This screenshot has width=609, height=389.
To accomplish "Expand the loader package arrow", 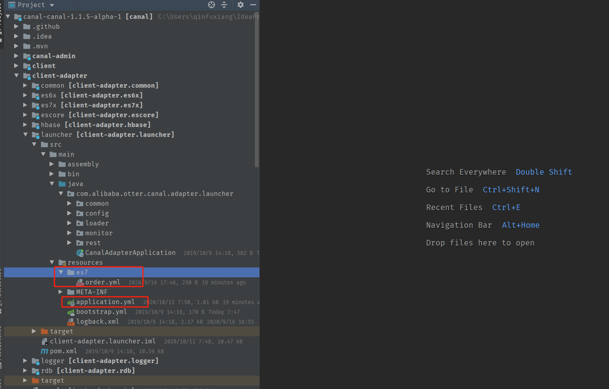I will coord(69,223).
